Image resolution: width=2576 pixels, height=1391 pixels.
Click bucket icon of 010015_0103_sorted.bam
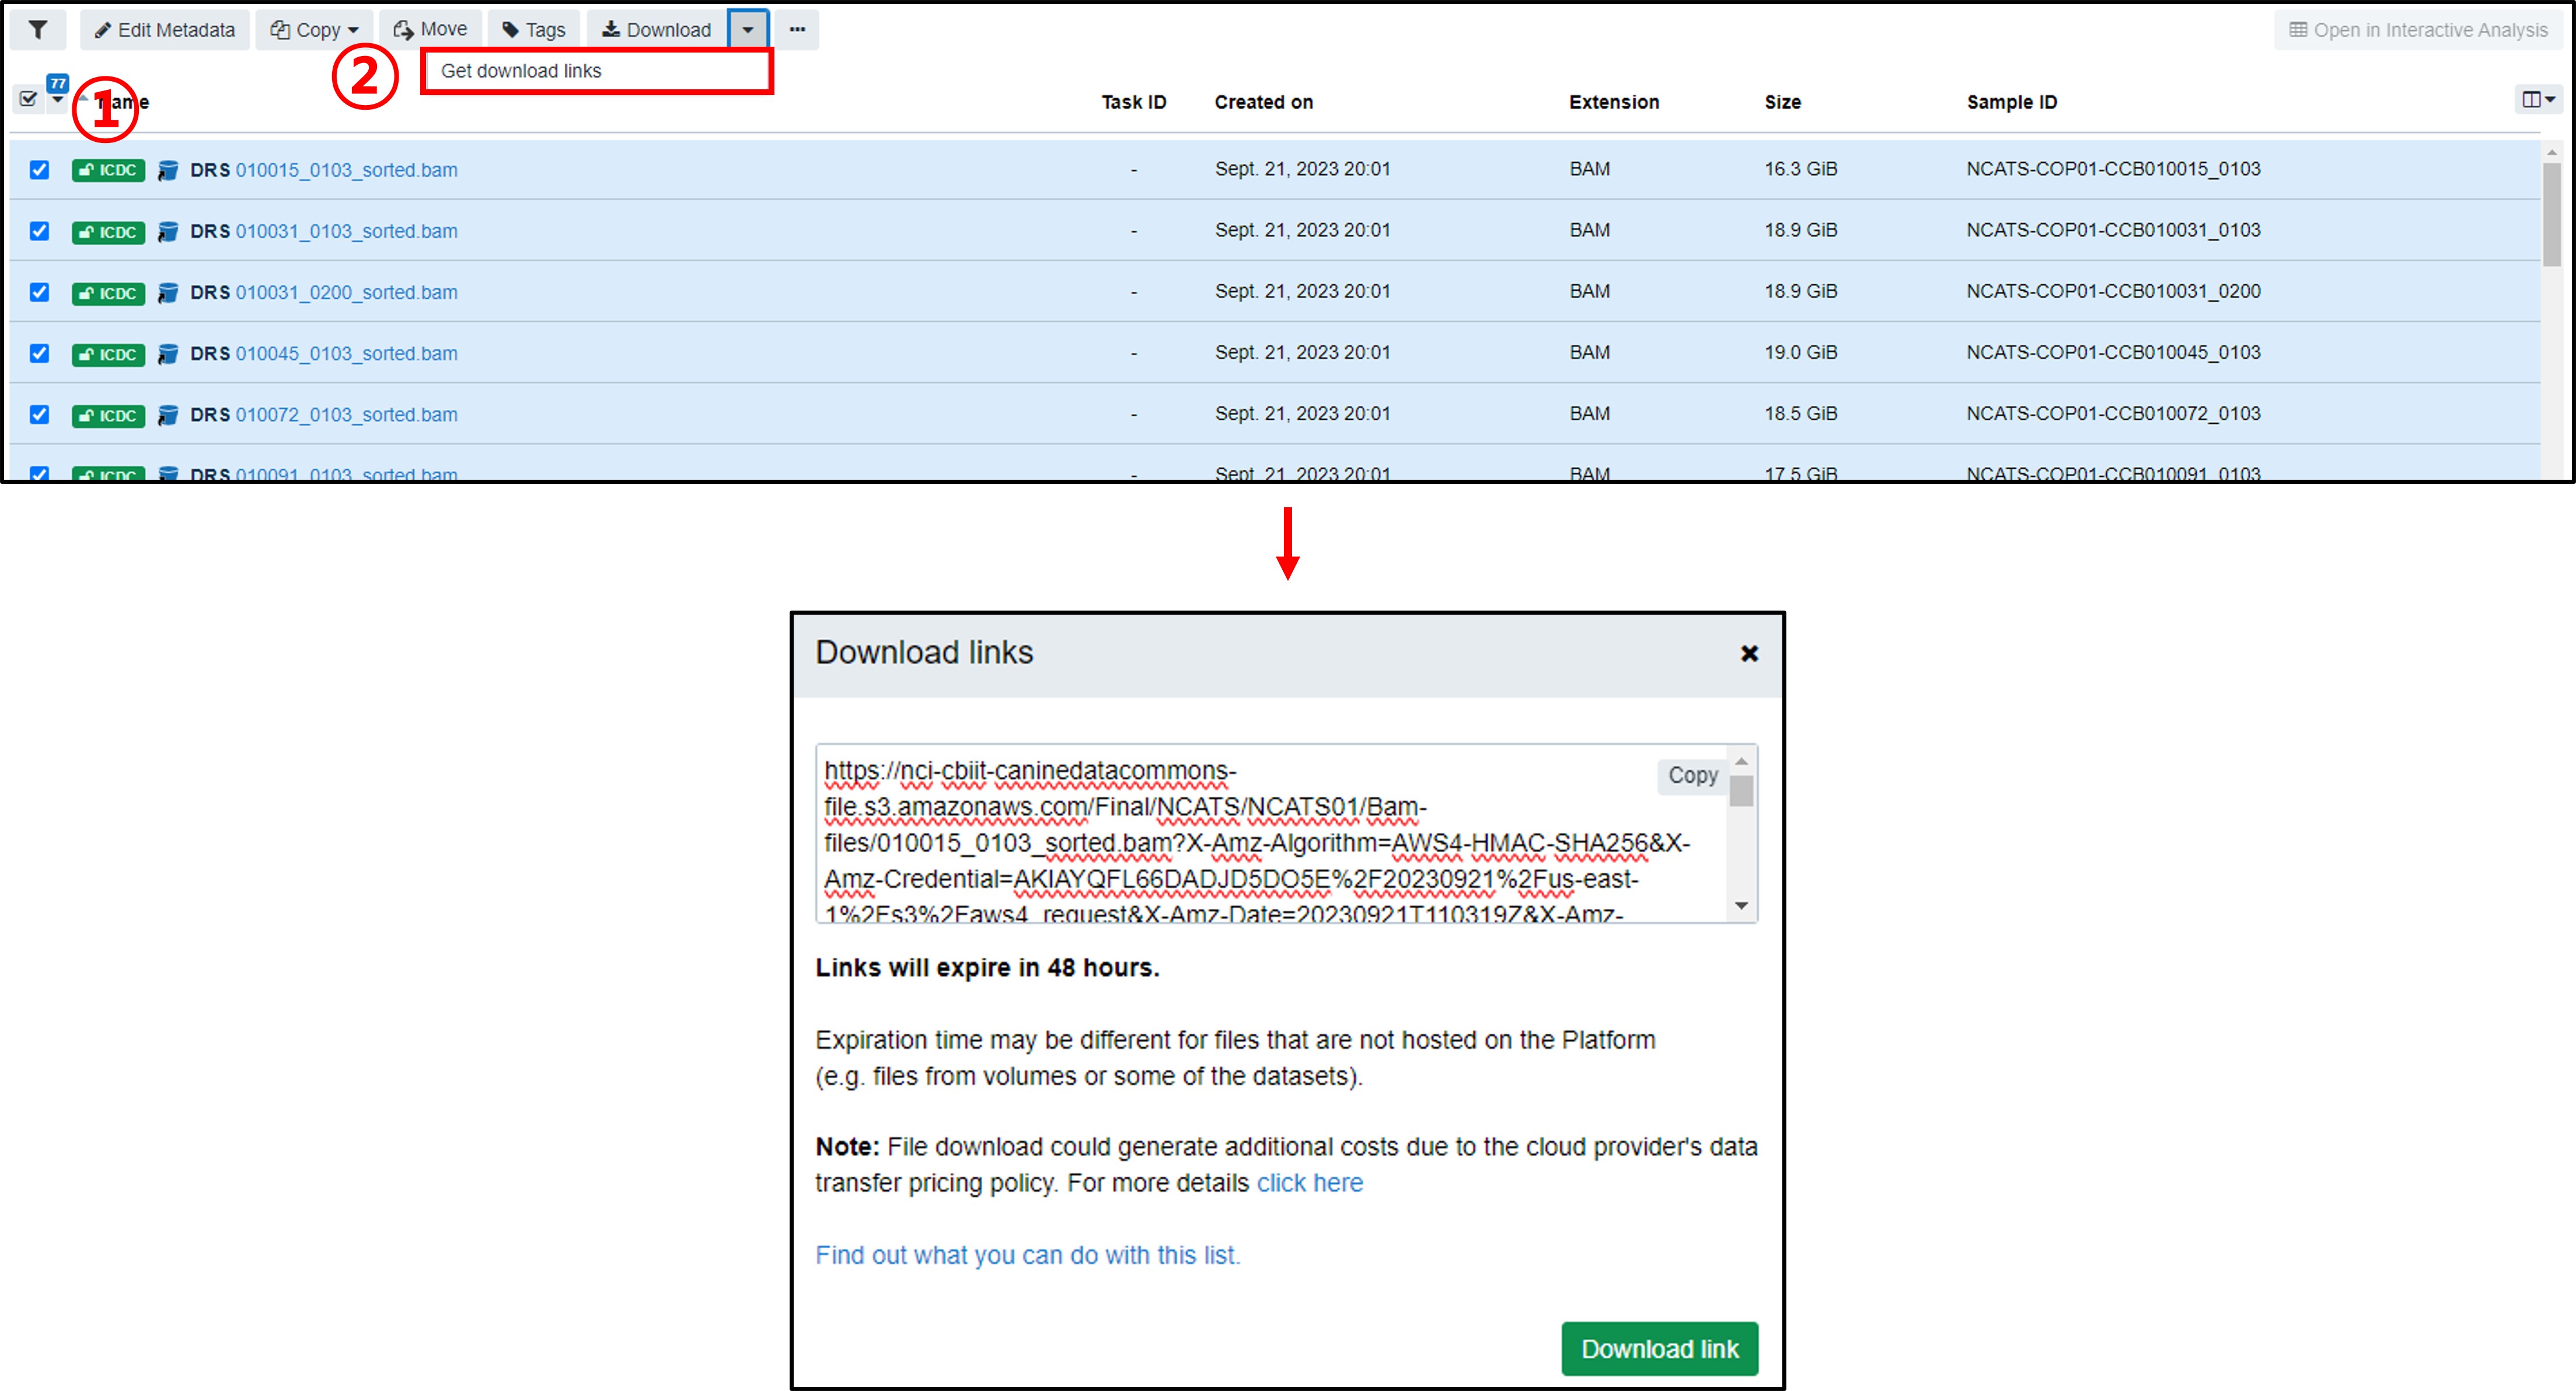[168, 171]
